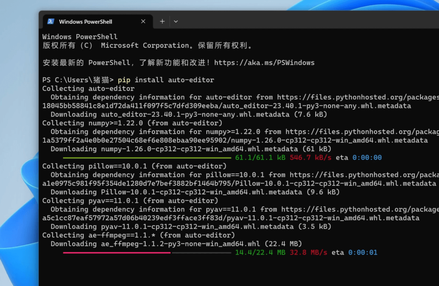Click empty title bar area beside tabs
This screenshot has width=439, height=286.
(x=300, y=21)
